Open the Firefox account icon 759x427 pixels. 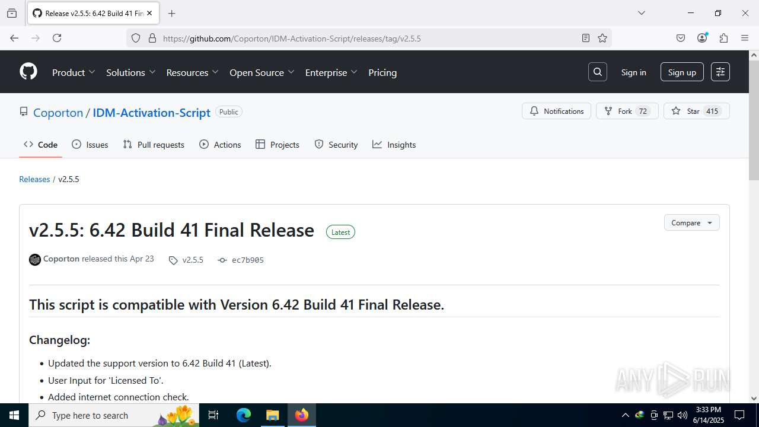coord(702,38)
